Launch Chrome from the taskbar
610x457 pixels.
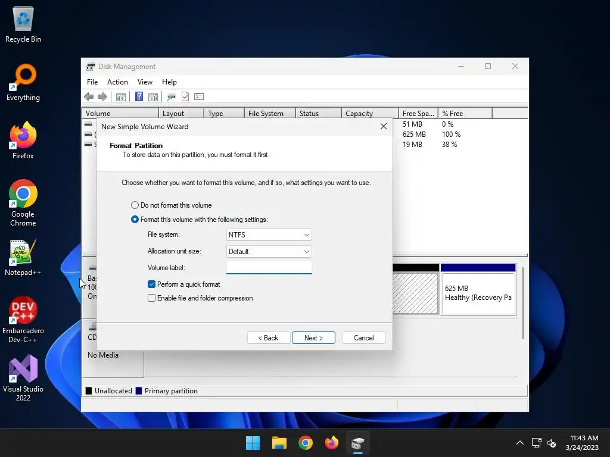pyautogui.click(x=306, y=443)
